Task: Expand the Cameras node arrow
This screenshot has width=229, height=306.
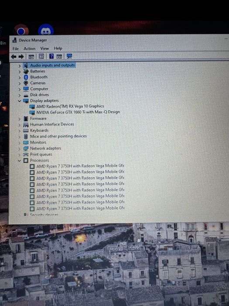Action: [x=20, y=83]
